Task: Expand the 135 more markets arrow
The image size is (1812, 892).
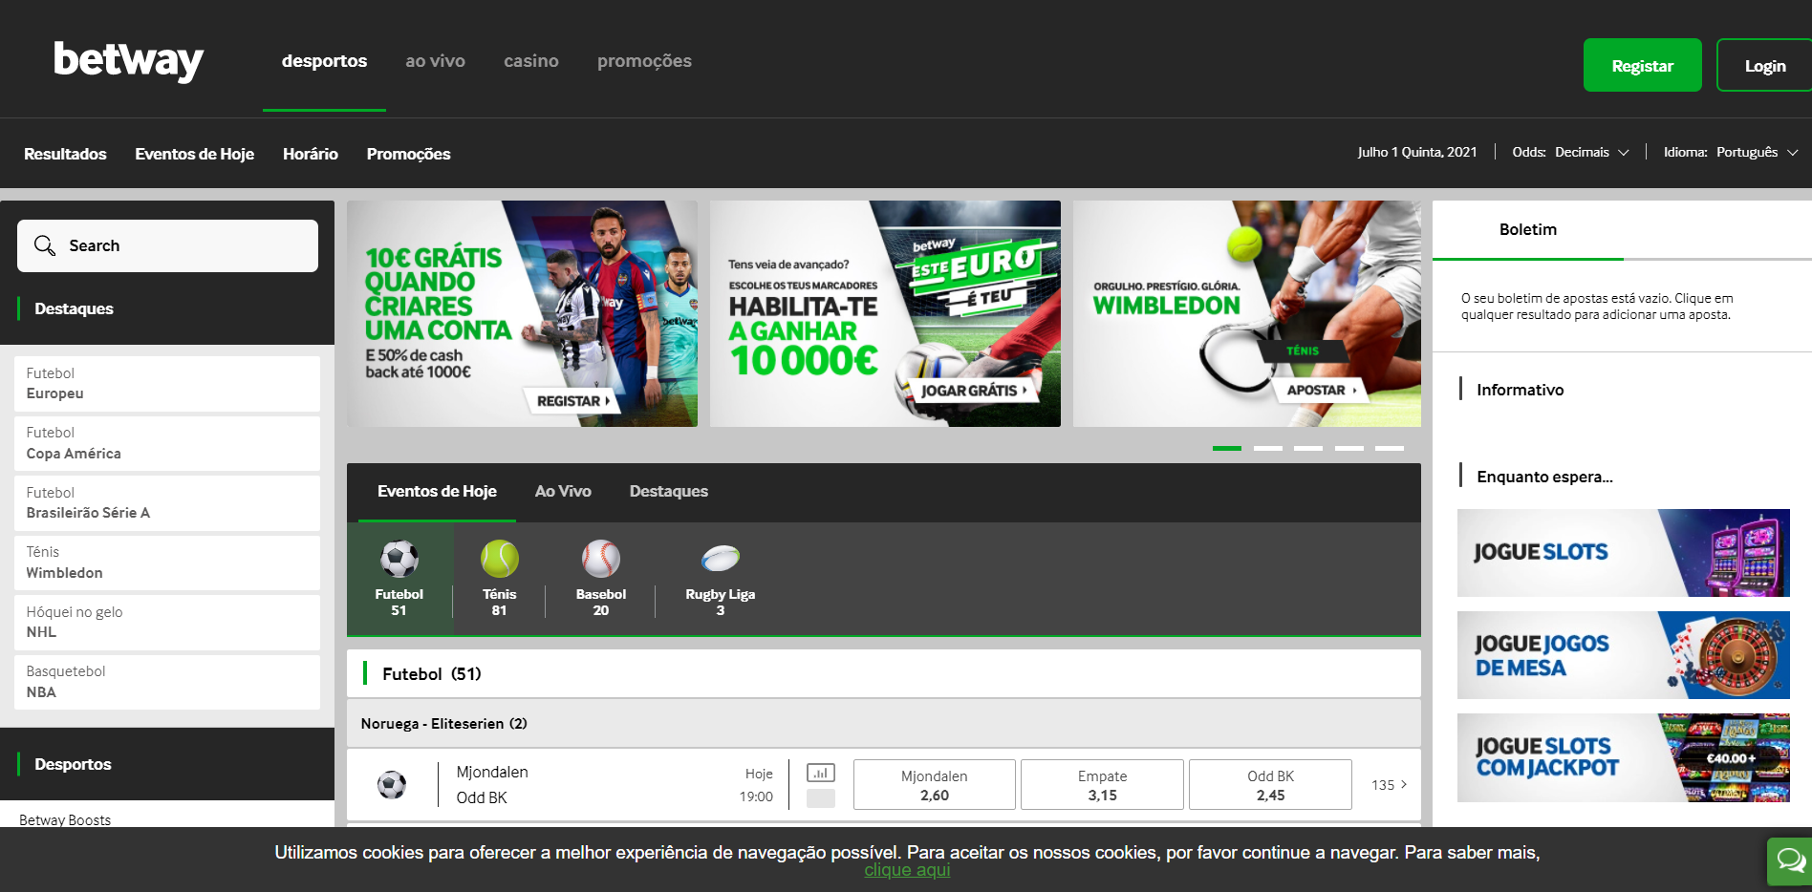Action: coord(1390,785)
